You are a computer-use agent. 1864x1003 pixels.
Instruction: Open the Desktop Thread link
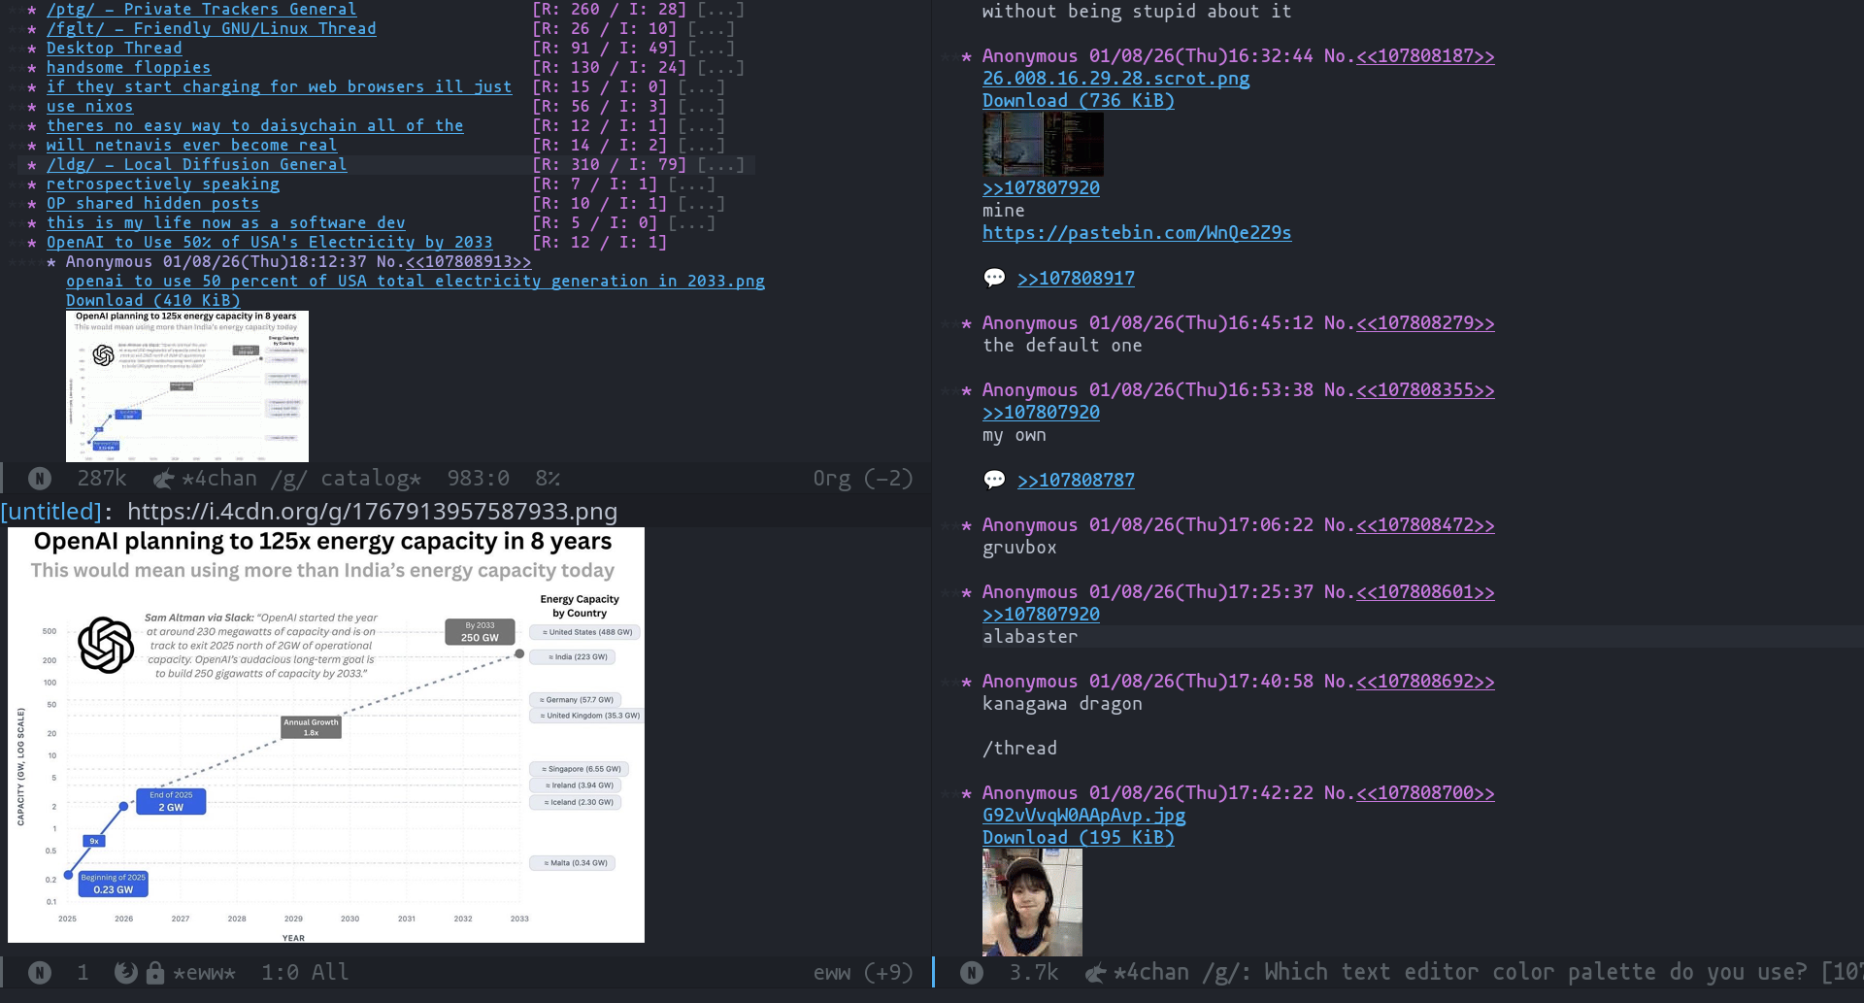click(115, 49)
